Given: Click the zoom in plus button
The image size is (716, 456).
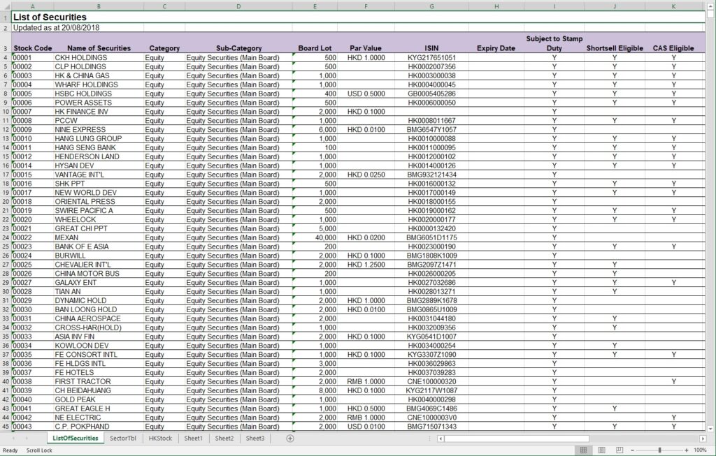Looking at the screenshot, I should [687, 450].
